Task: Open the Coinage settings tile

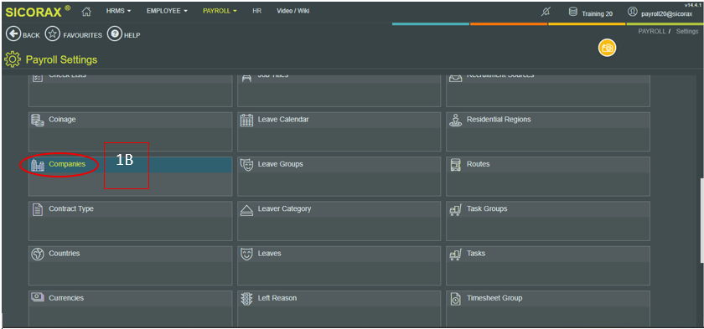Action: (x=130, y=131)
